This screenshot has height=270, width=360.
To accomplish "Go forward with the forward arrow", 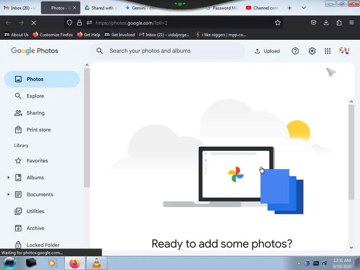I will [x=21, y=23].
